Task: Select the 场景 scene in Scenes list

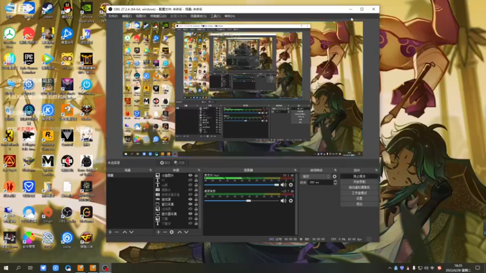Action: pos(130,175)
